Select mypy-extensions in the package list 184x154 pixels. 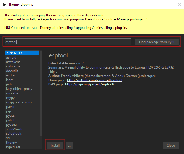(x=22, y=102)
